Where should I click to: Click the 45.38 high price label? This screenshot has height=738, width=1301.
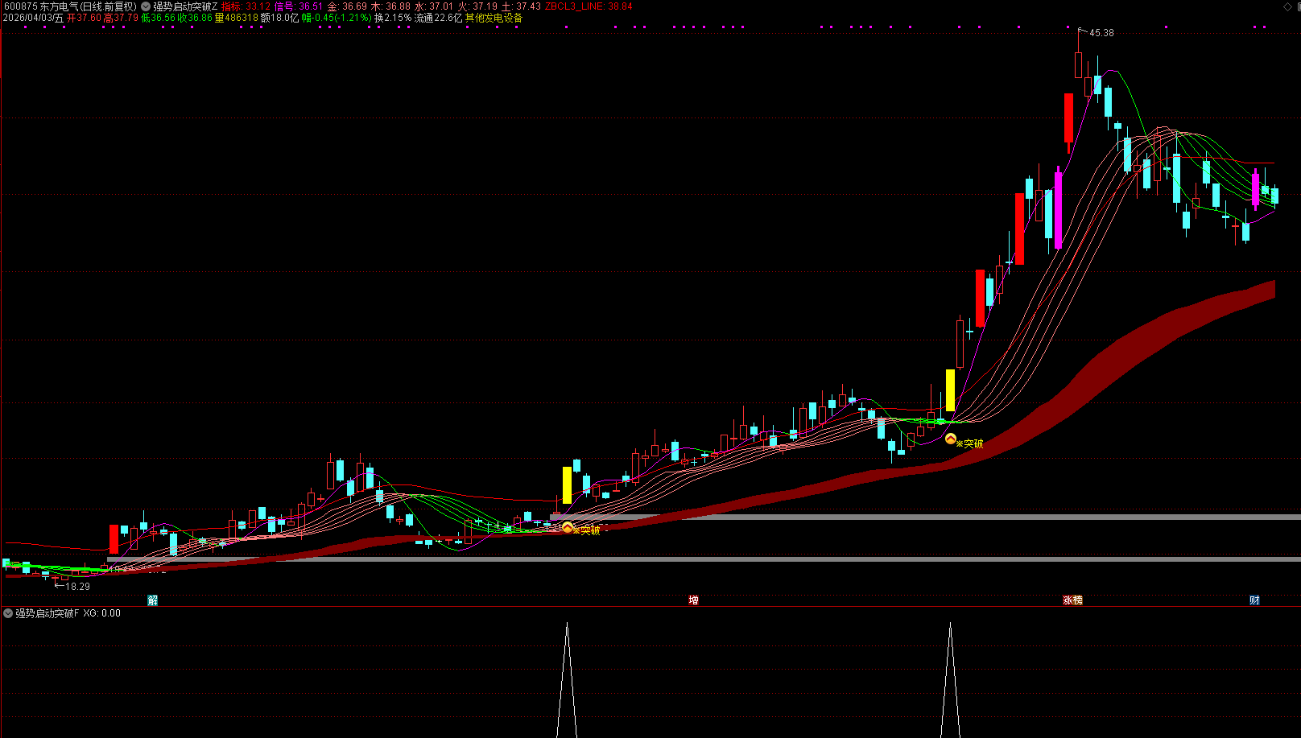[1101, 33]
